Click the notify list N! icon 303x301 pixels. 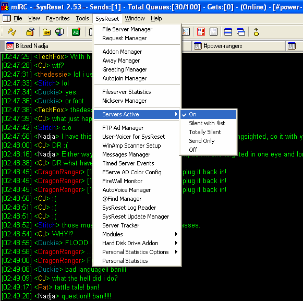tap(201, 32)
